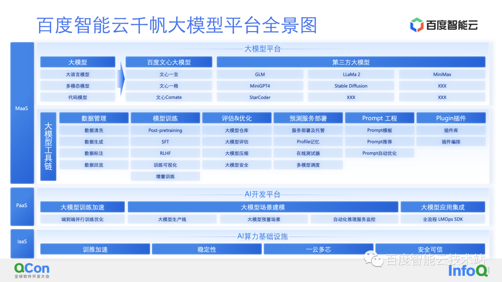Select the PaaS layer label

click(22, 206)
